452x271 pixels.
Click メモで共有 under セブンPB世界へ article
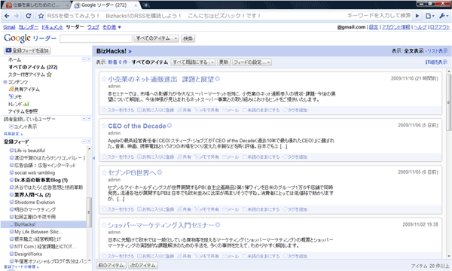[x=206, y=209]
